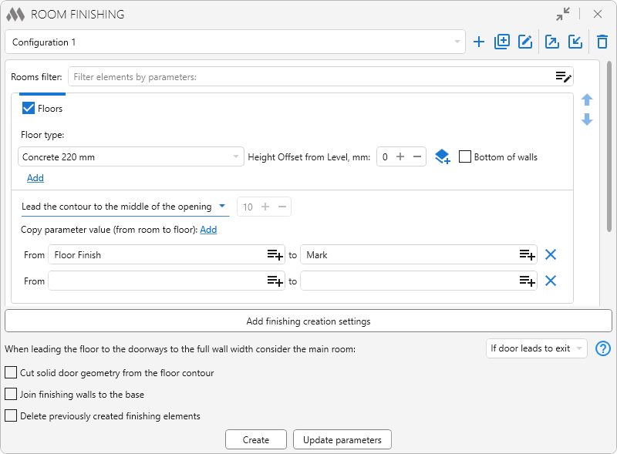Export the configuration to file
The height and width of the screenshot is (454, 617).
551,42
